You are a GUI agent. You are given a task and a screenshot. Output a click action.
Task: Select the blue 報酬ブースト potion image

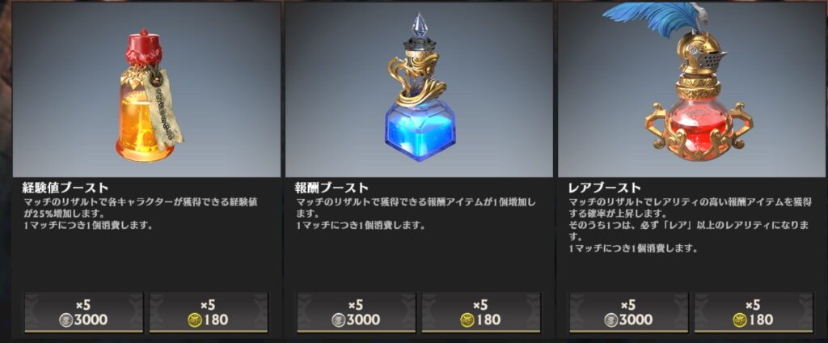pyautogui.click(x=419, y=88)
